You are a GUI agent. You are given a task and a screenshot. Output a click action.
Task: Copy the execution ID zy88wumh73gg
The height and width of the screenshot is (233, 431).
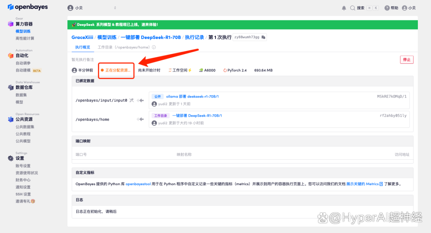[x=263, y=37]
